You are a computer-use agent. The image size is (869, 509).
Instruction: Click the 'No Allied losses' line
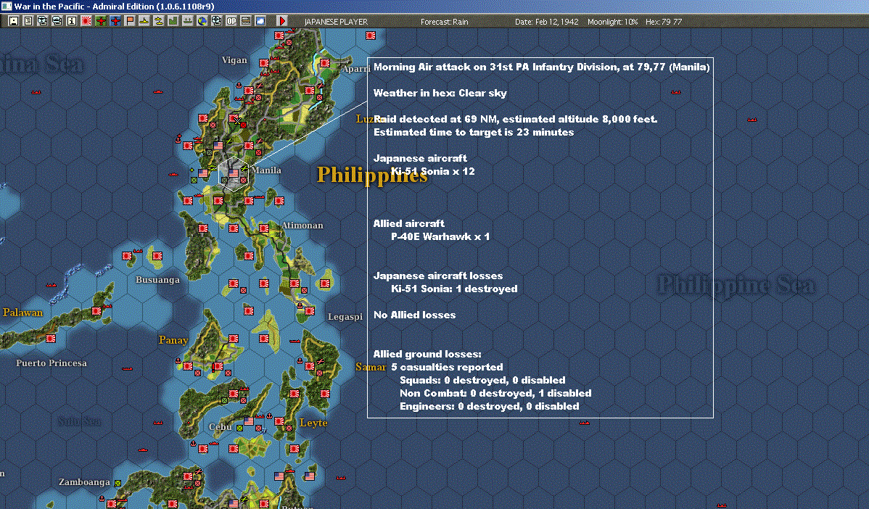pos(414,315)
